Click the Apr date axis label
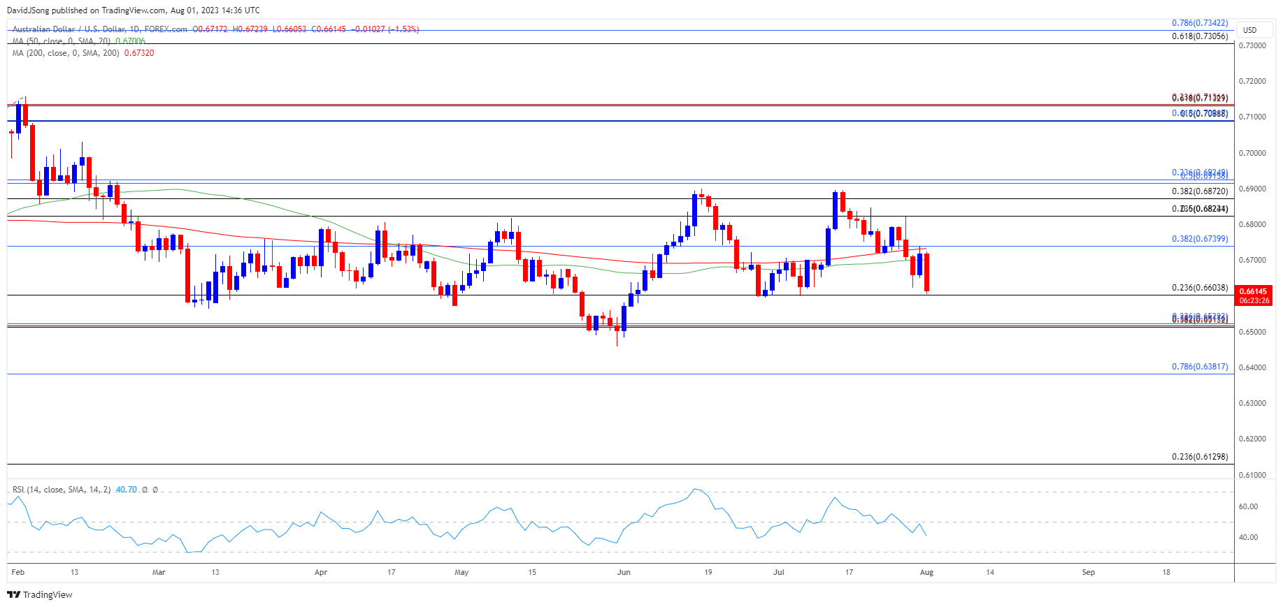1283x607 pixels. [321, 572]
